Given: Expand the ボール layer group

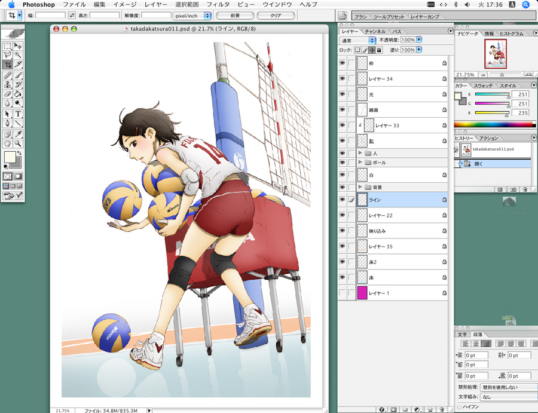Looking at the screenshot, I should point(360,162).
